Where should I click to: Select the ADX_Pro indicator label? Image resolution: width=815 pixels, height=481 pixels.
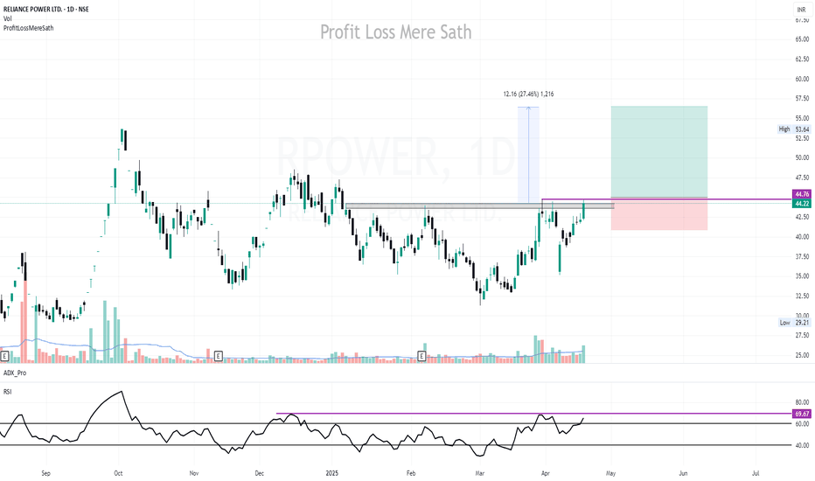pyautogui.click(x=15, y=373)
